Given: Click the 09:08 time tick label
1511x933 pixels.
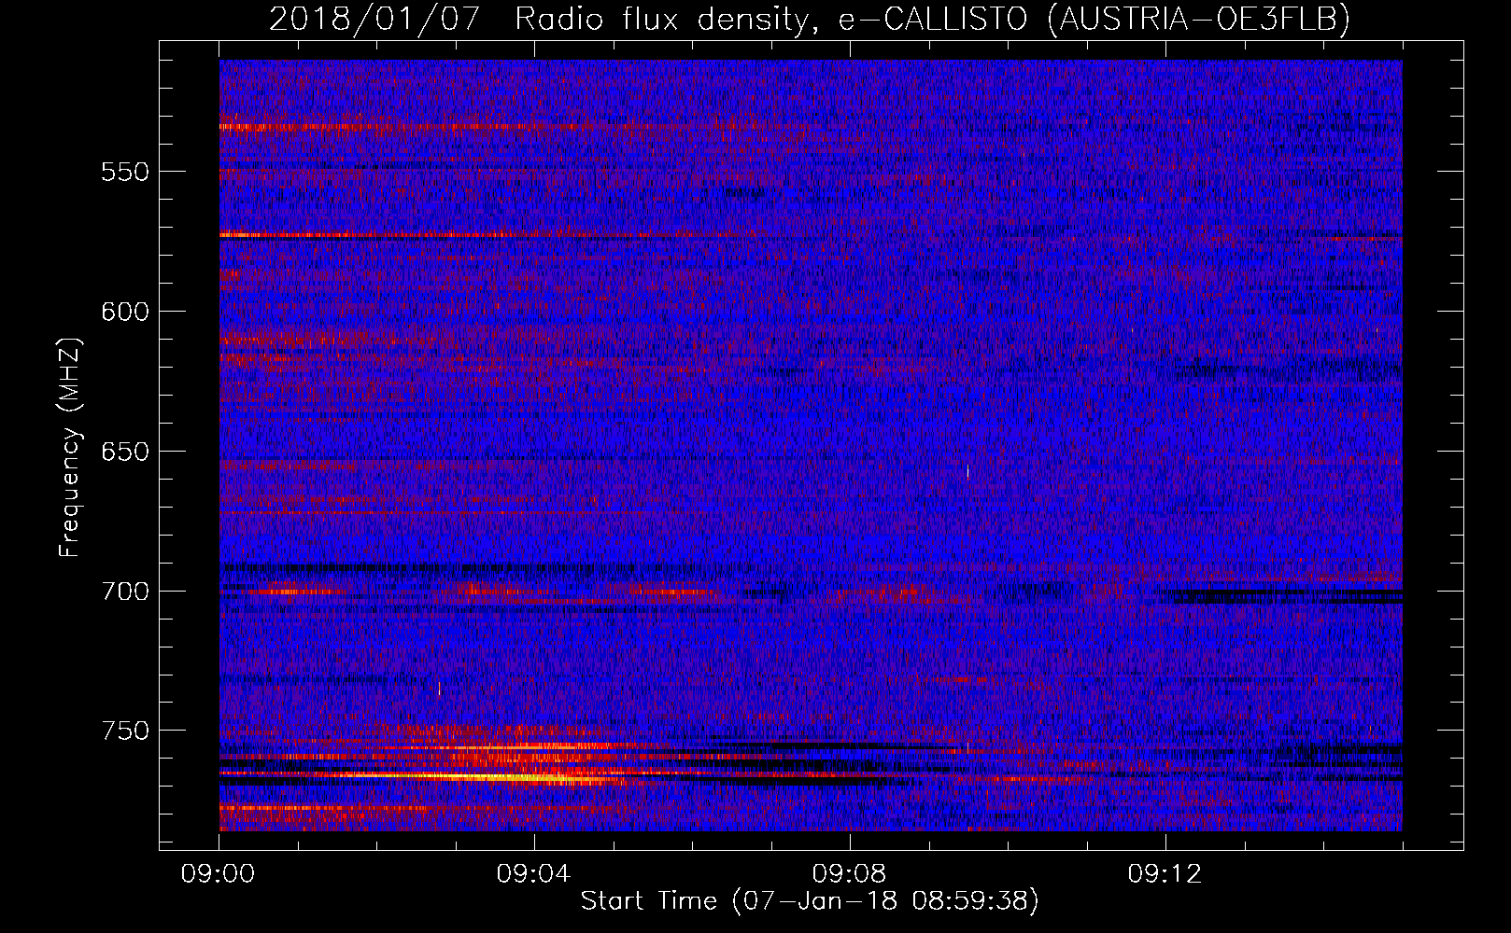Looking at the screenshot, I should (x=850, y=874).
